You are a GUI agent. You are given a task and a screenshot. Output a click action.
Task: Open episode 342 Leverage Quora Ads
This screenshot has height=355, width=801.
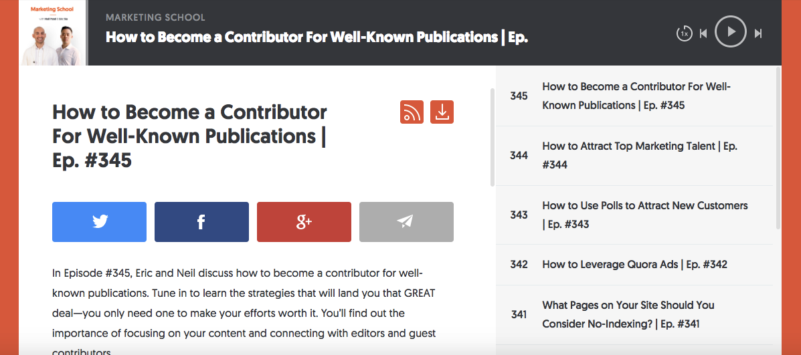[x=634, y=265]
